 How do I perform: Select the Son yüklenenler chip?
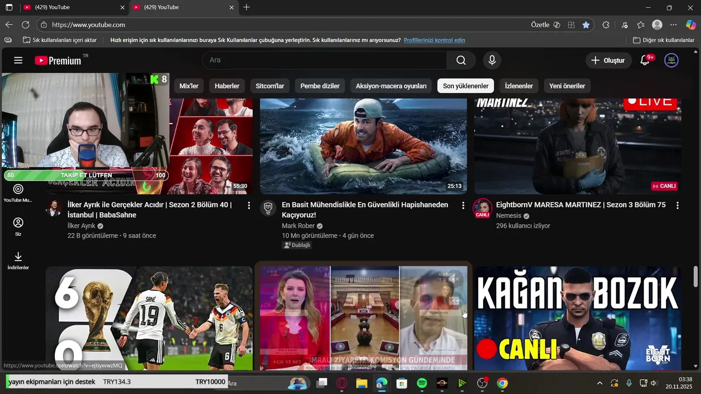[466, 86]
